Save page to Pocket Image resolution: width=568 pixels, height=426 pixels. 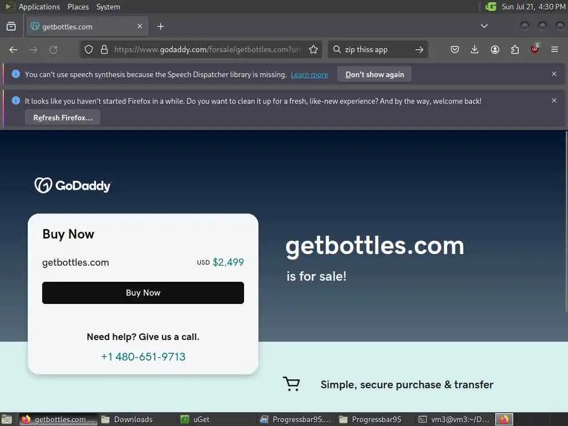coord(455,49)
